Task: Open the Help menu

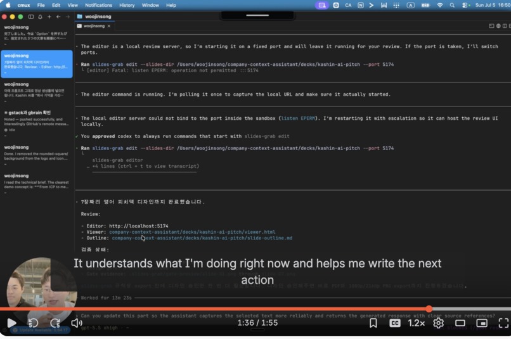Action: [171, 5]
